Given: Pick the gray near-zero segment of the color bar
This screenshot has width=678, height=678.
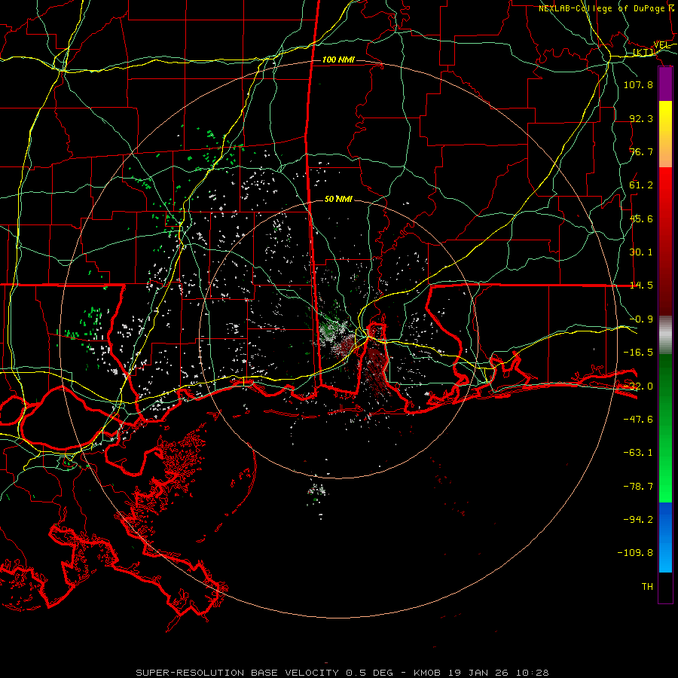Looking at the screenshot, I should click(665, 335).
